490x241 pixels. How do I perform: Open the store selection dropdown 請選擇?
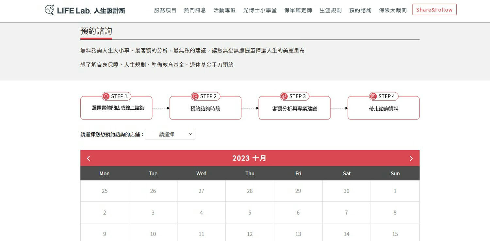tap(170, 134)
